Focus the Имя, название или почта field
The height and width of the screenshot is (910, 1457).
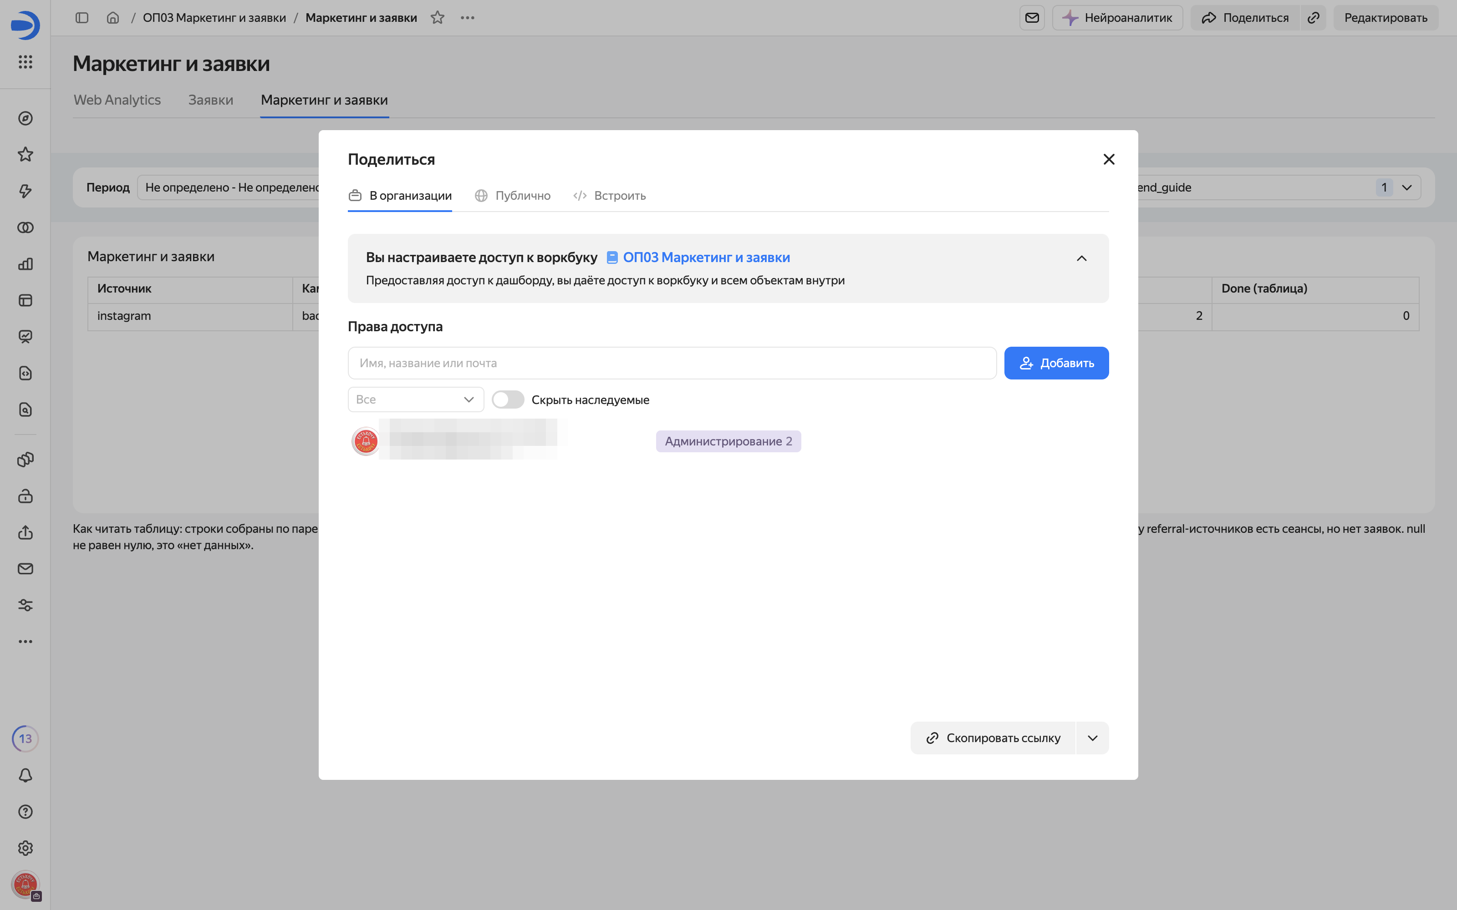(x=672, y=363)
